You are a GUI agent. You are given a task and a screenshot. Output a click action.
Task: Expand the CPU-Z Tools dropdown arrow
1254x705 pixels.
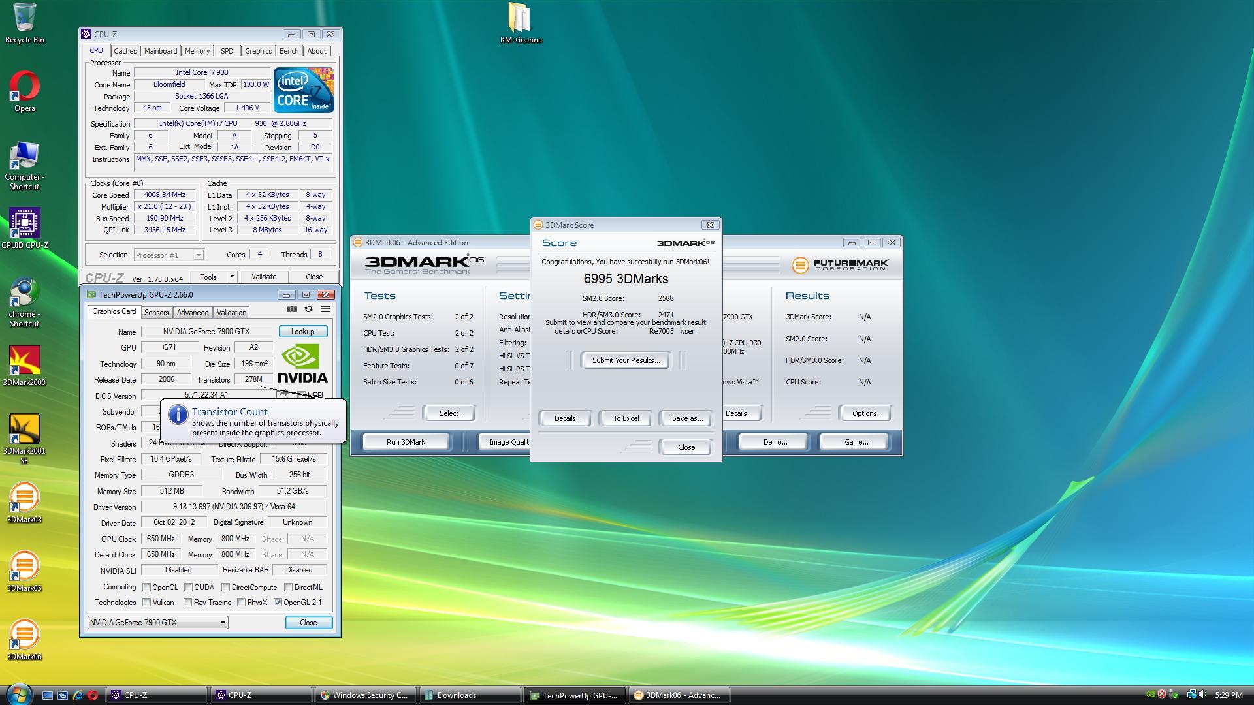coord(231,277)
